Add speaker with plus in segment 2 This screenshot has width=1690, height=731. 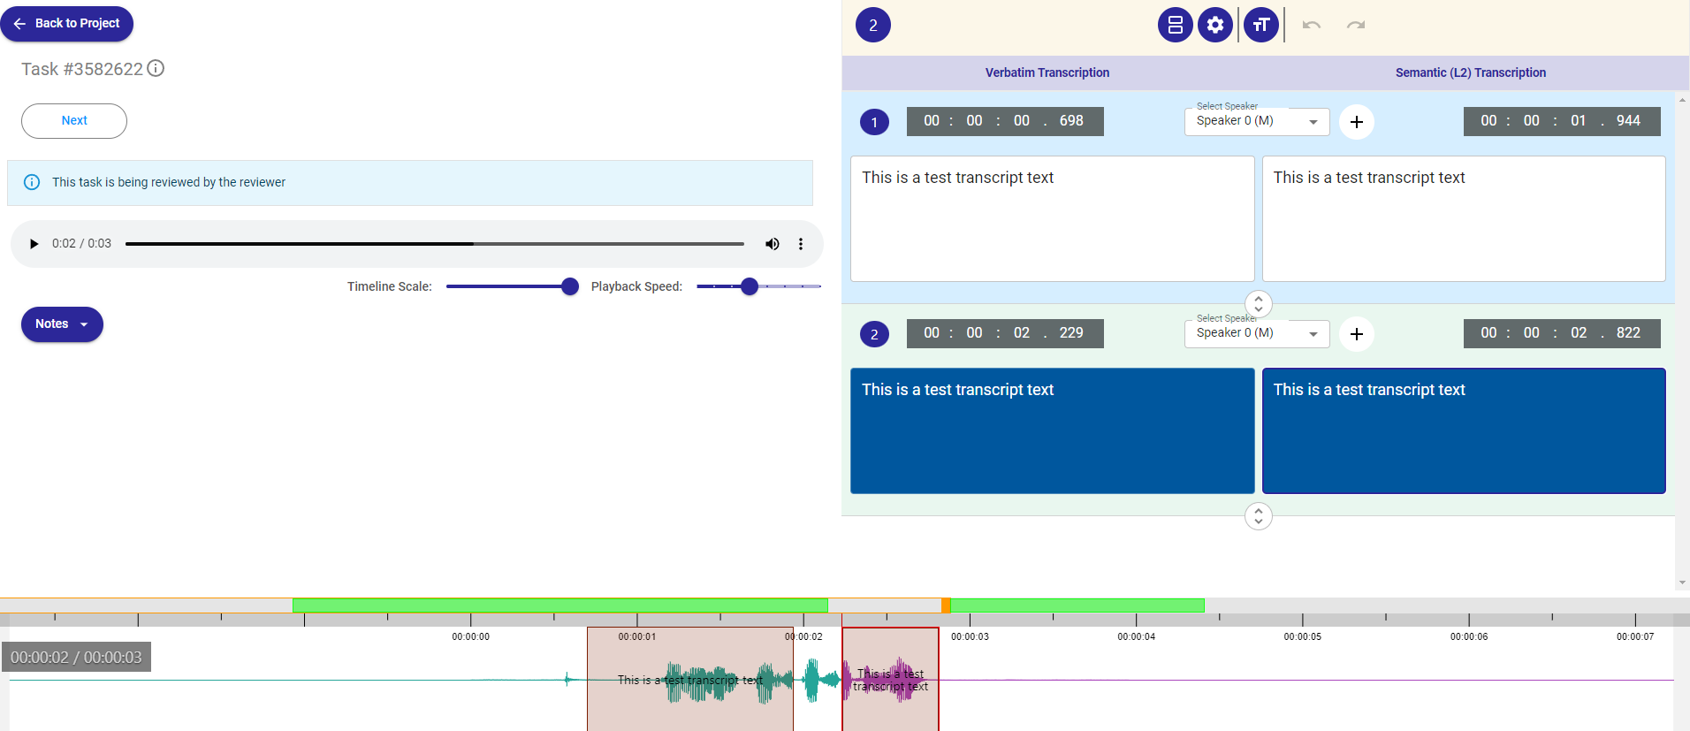click(1357, 334)
